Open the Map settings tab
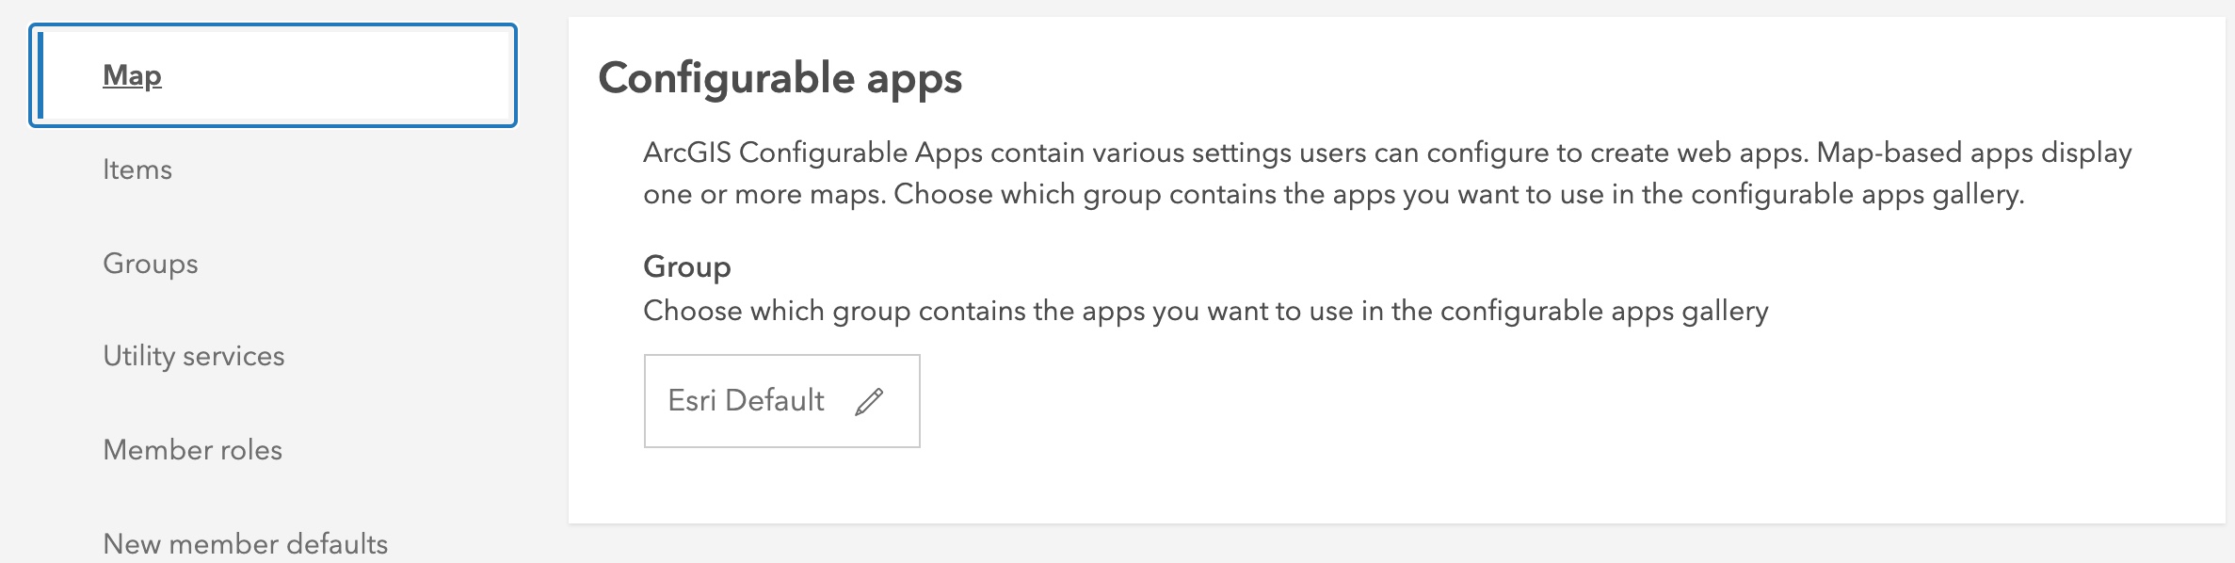This screenshot has height=563, width=2235. click(x=132, y=75)
